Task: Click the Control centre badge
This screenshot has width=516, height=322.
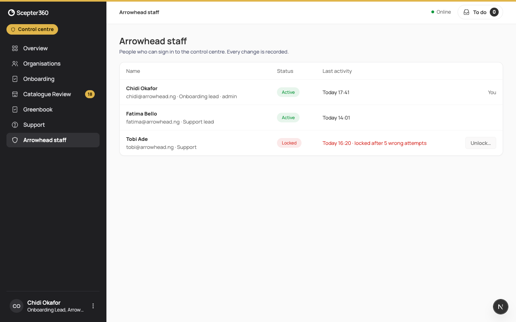Action: (32, 29)
